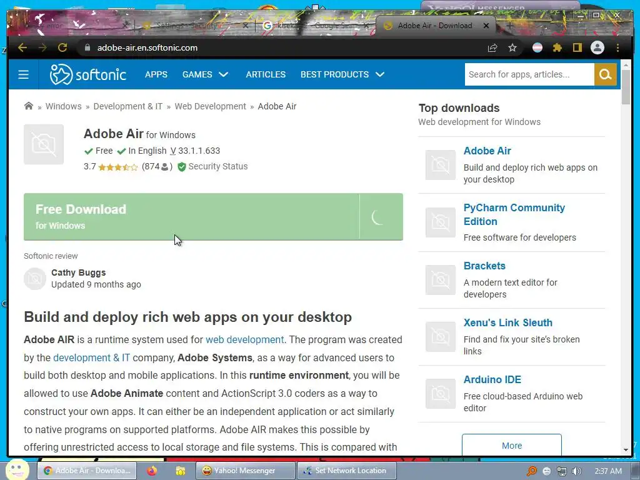Expand the BEST PRODUCTS dropdown
This screenshot has height=480, width=640.
click(342, 74)
